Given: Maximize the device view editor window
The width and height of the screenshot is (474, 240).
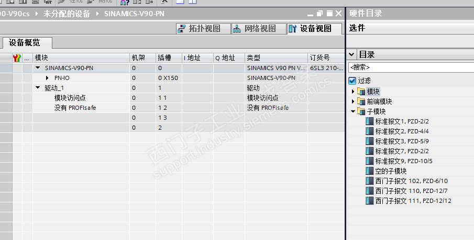Looking at the screenshot, I should [329, 14].
